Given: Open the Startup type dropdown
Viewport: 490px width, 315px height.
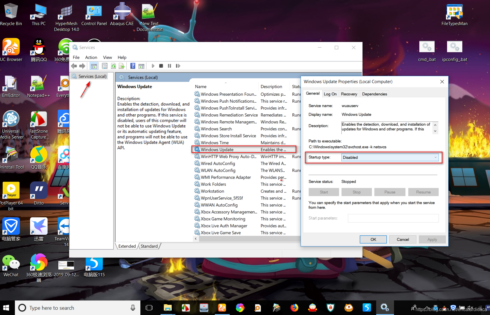Looking at the screenshot, I should coord(390,157).
